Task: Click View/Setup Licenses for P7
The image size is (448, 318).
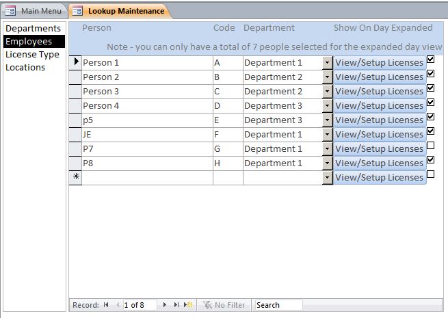Action: click(x=380, y=148)
